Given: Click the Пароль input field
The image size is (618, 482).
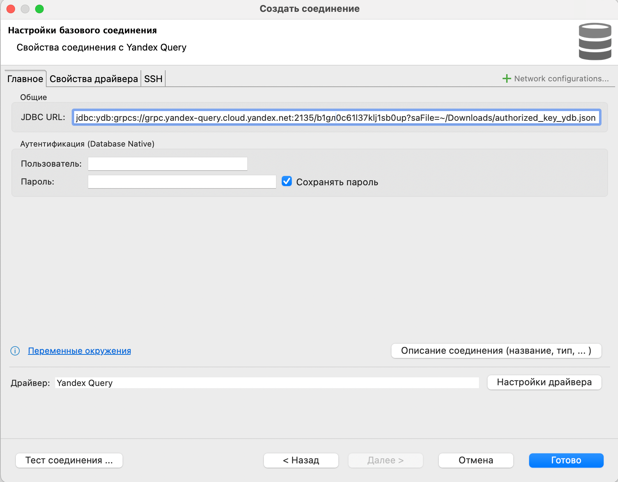Looking at the screenshot, I should point(182,182).
